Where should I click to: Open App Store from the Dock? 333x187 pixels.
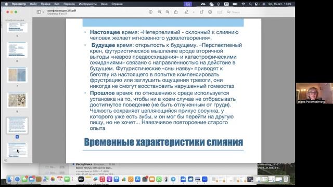tap(137, 179)
